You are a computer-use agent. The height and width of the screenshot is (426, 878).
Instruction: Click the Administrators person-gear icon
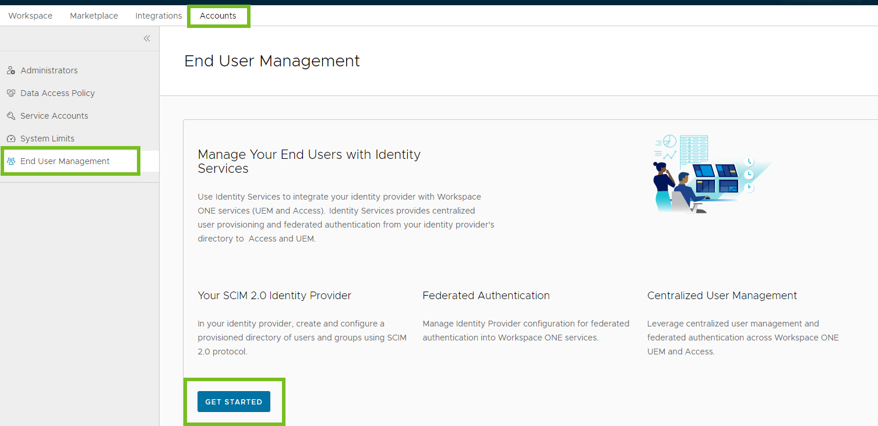click(x=10, y=70)
